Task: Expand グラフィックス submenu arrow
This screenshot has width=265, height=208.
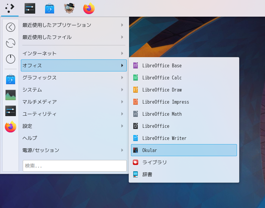Action: [122, 78]
